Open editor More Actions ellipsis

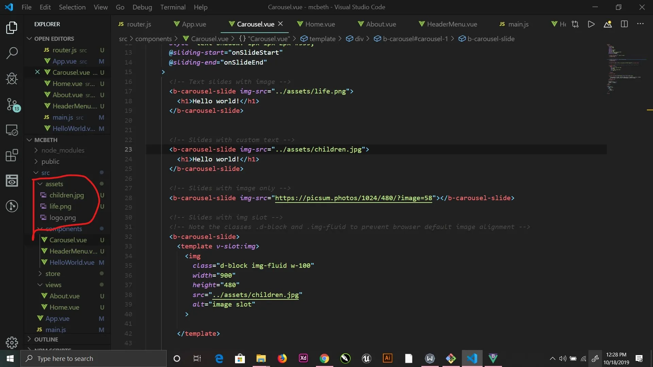(x=640, y=24)
